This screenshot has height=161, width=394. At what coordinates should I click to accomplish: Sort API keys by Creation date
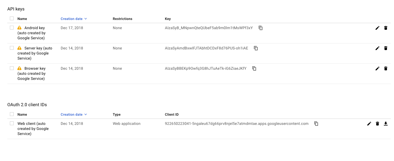(74, 19)
